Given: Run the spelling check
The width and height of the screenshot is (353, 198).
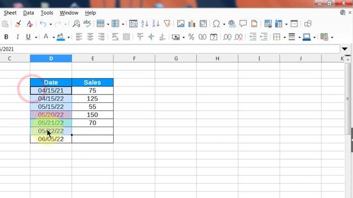Looking at the screenshot, I should pyautogui.click(x=87, y=24).
